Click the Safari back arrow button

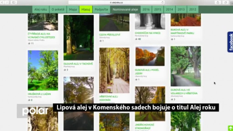tap(3, 2)
